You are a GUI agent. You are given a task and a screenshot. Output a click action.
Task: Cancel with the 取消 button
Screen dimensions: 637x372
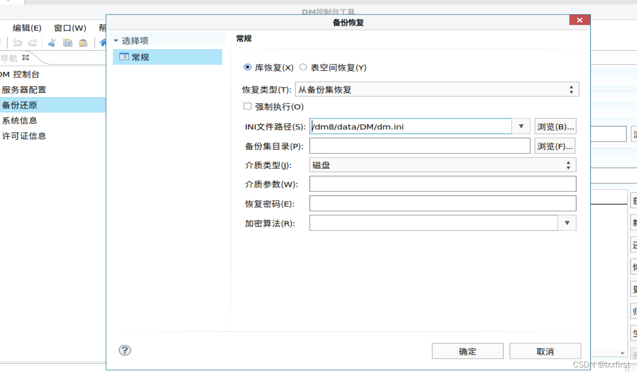click(545, 351)
